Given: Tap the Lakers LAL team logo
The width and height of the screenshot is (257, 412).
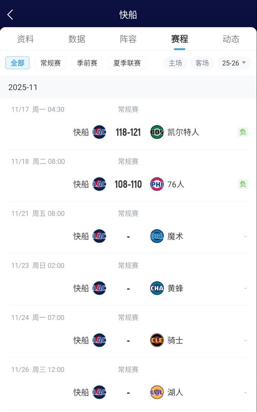Looking at the screenshot, I should coord(157,392).
